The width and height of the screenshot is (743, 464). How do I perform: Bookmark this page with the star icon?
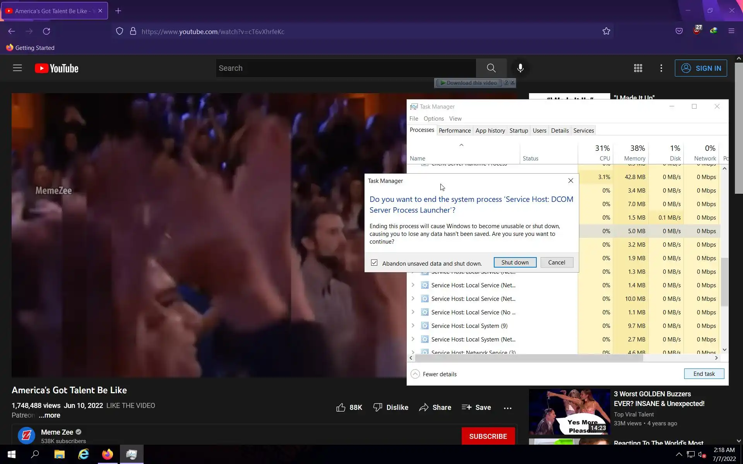606,31
